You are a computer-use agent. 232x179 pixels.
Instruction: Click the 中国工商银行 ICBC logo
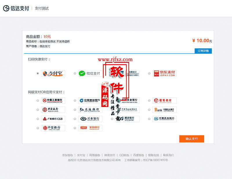tap(53, 101)
